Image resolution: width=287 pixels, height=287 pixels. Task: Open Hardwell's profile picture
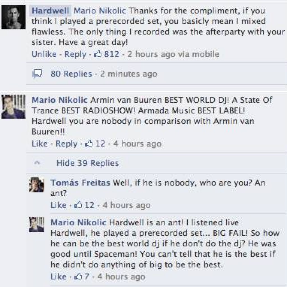pos(13,17)
